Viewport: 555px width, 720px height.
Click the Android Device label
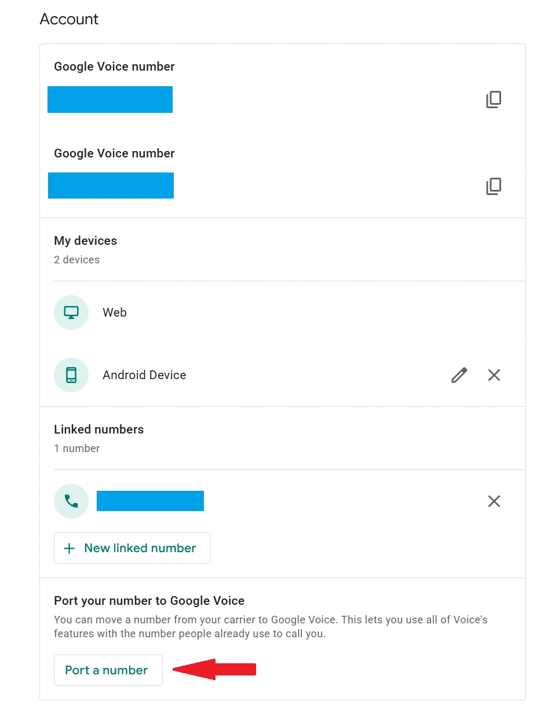144,375
